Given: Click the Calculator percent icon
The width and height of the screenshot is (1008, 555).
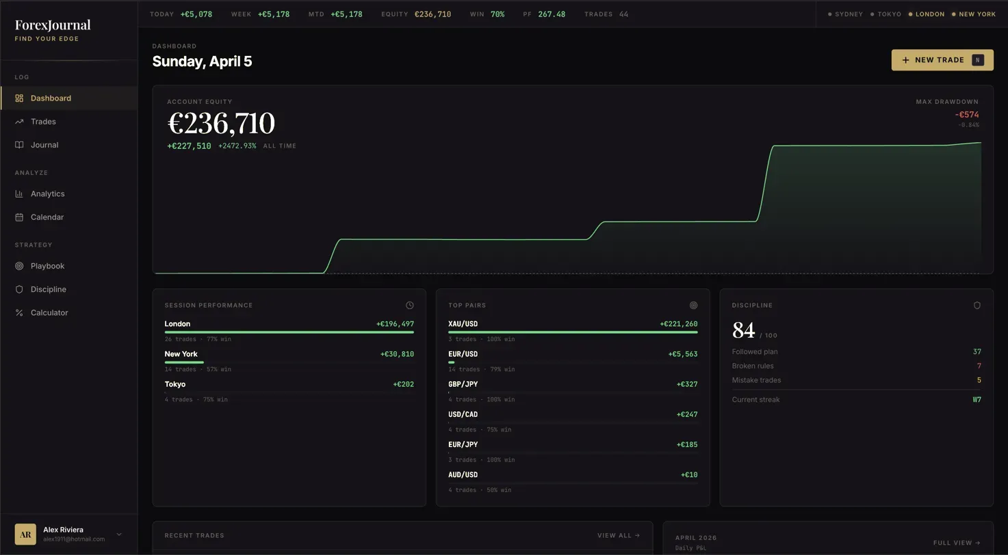Looking at the screenshot, I should 19,313.
